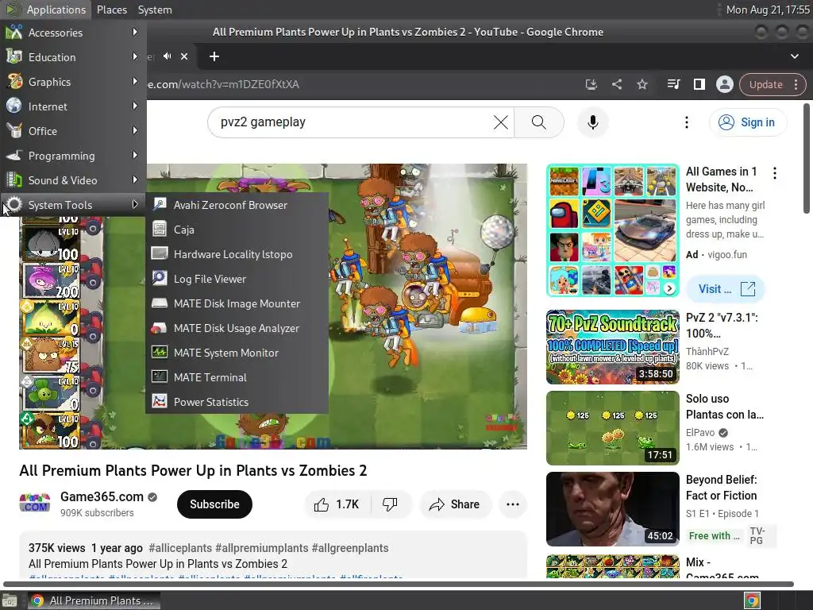Open Chrome tab search dropdown
Image resolution: width=813 pixels, height=610 pixels.
pyautogui.click(x=794, y=56)
